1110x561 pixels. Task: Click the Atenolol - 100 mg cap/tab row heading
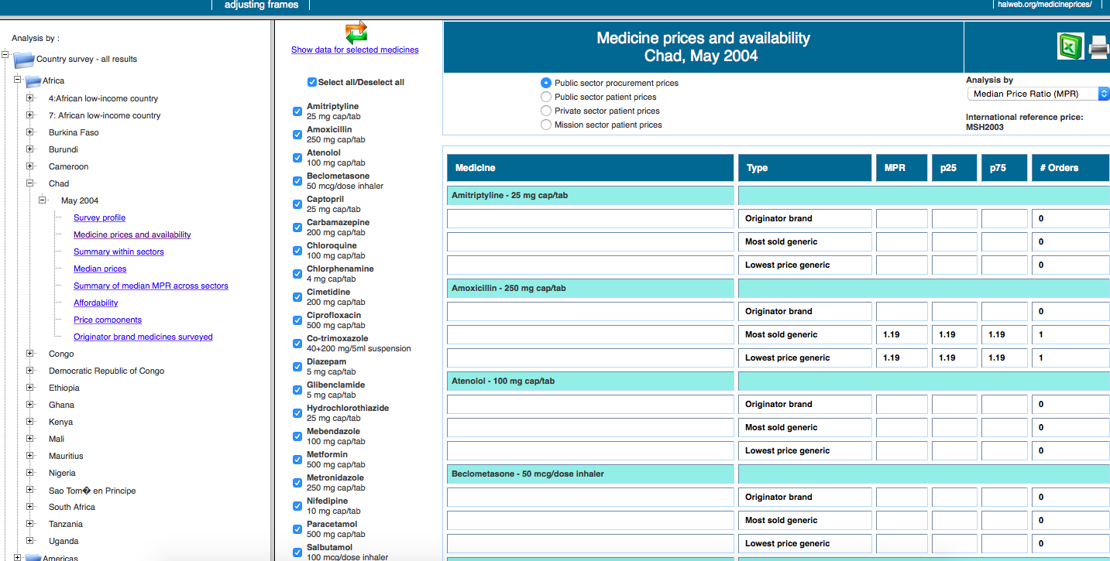pos(590,381)
